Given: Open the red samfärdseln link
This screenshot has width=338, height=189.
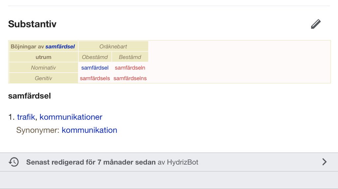Looking at the screenshot, I should pos(130,68).
